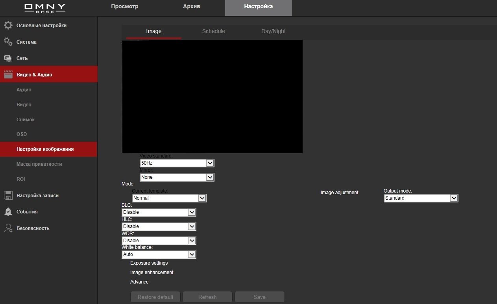The height and width of the screenshot is (304, 497).
Task: Click the Настройка записи floppy disk icon
Action: pyautogui.click(x=8, y=195)
